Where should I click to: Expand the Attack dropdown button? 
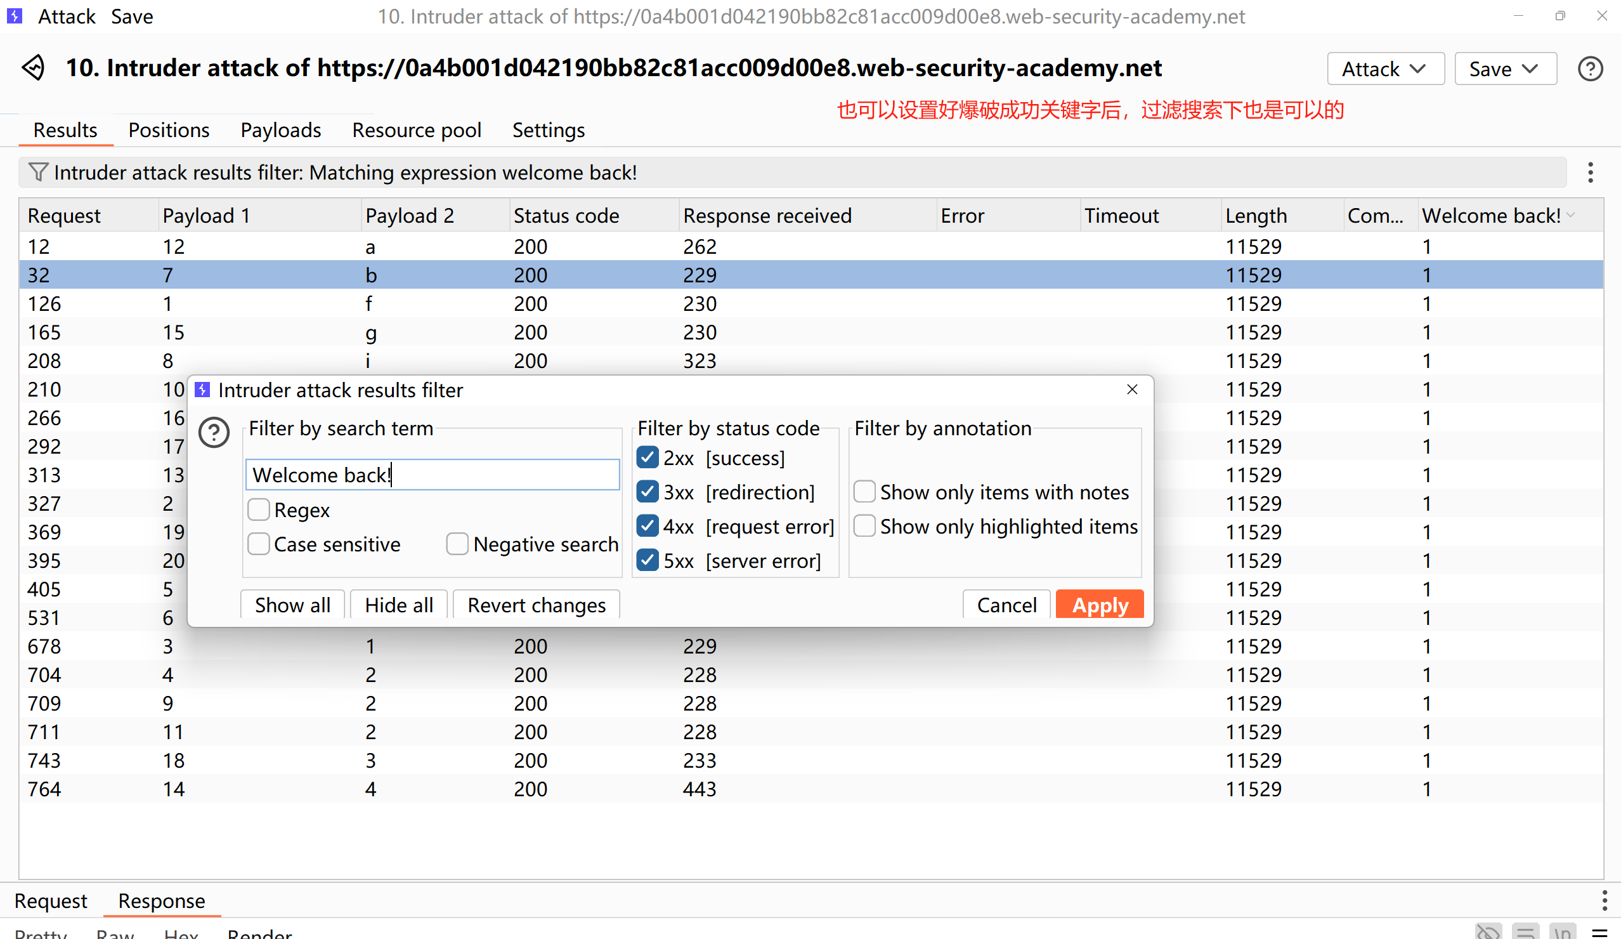1385,69
